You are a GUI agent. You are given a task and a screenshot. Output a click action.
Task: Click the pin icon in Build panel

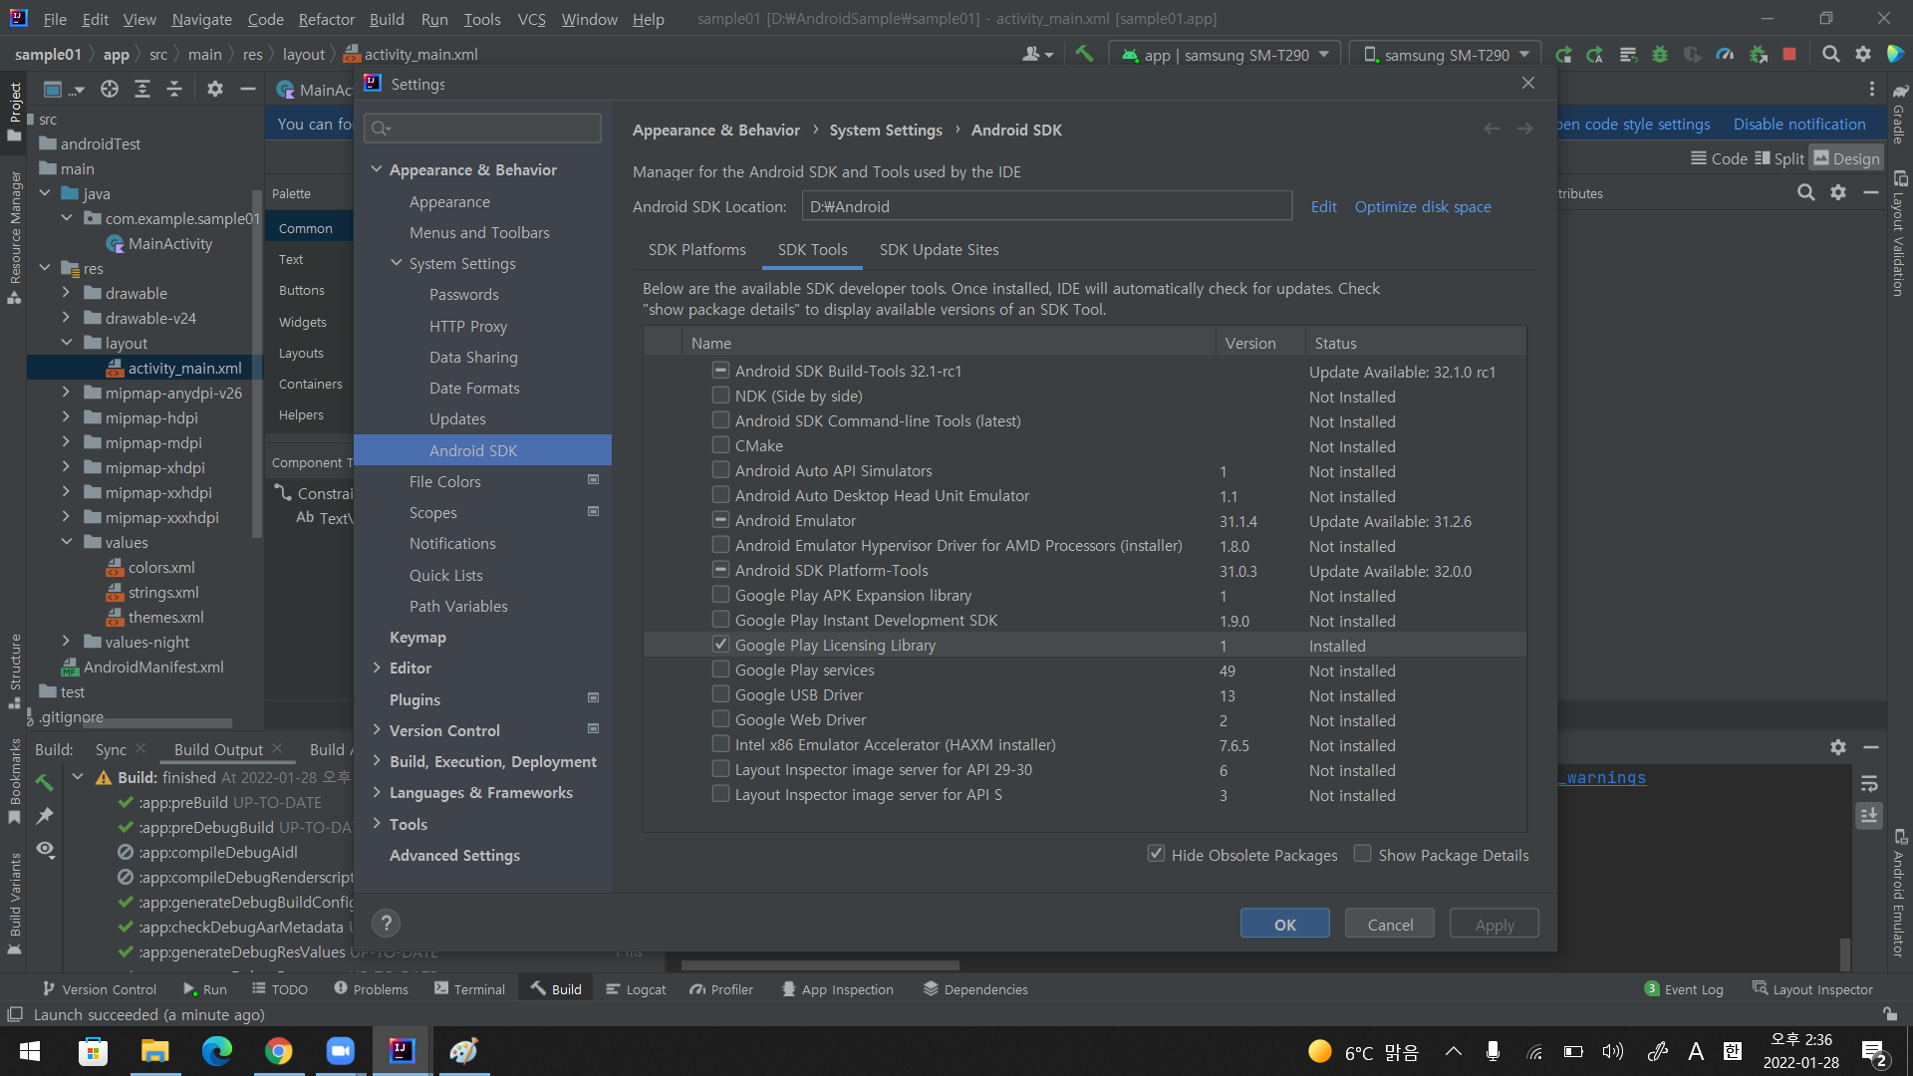point(45,816)
